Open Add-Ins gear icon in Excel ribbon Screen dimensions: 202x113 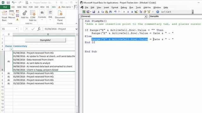pos(25,15)
